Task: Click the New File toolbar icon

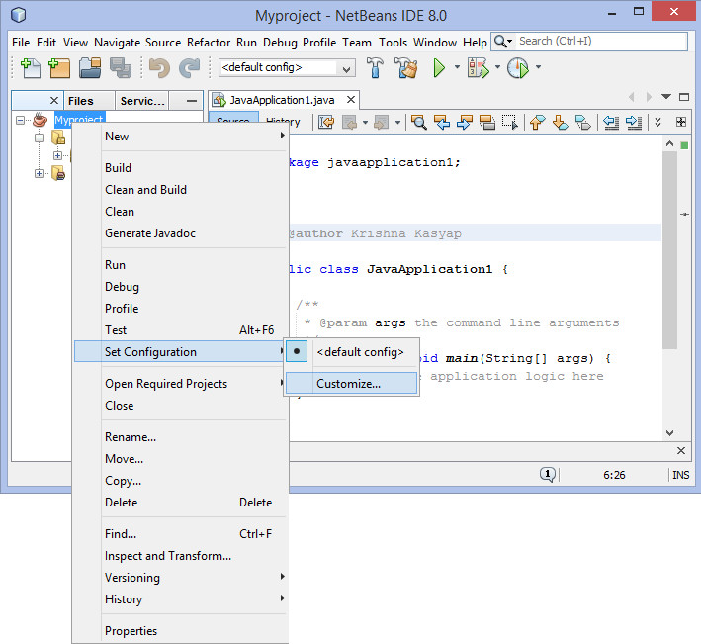Action: [x=29, y=68]
